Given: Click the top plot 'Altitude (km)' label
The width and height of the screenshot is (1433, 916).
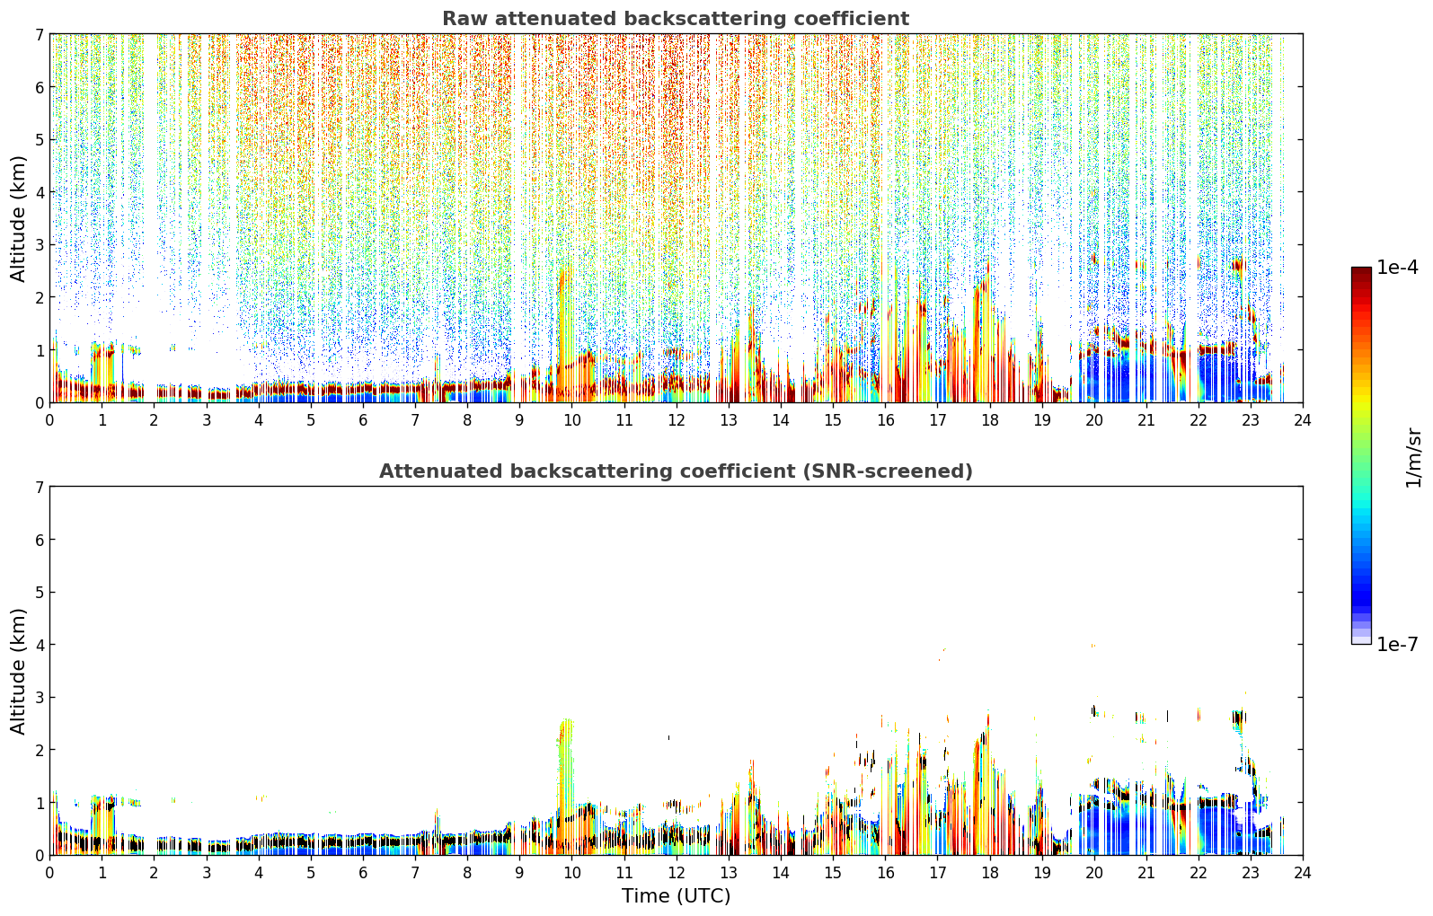Looking at the screenshot, I should pos(19,218).
